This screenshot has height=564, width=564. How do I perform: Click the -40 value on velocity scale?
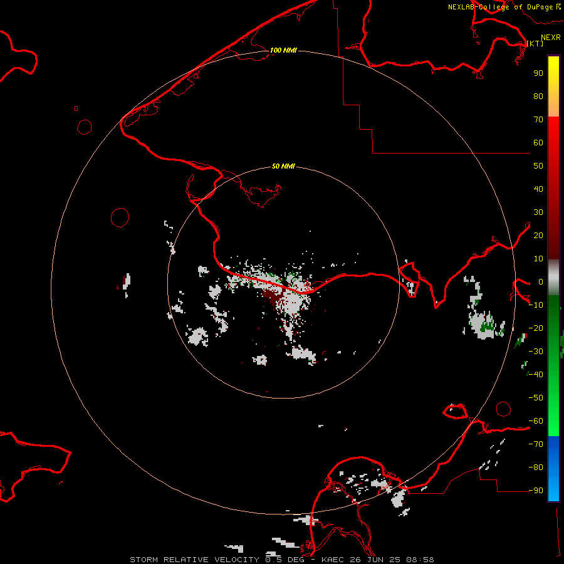(x=536, y=375)
